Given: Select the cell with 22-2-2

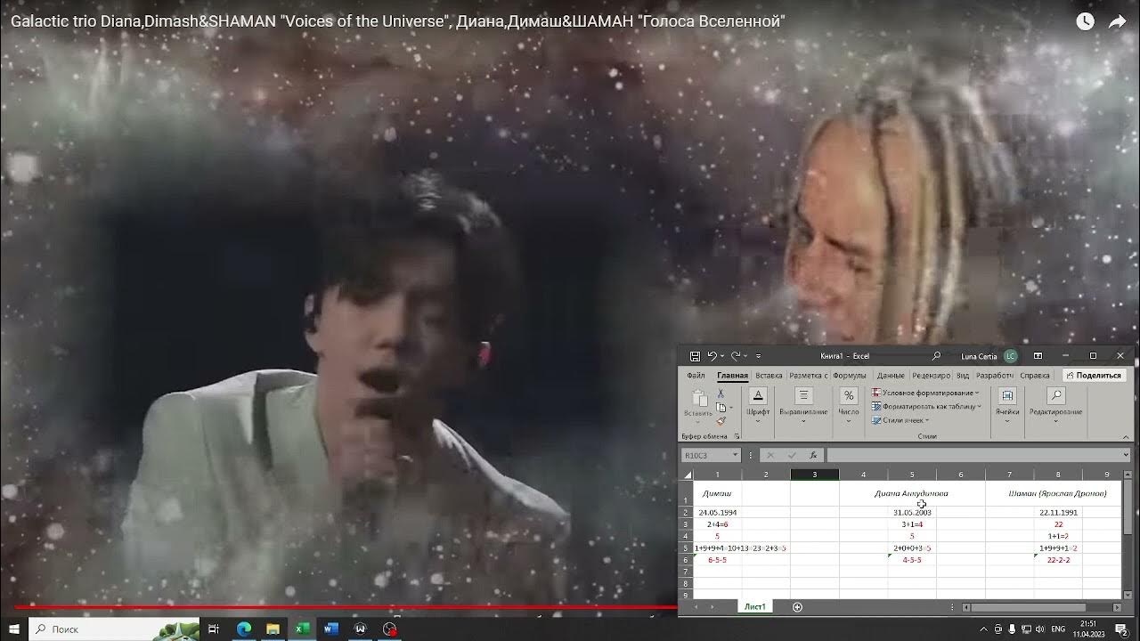Looking at the screenshot, I should pos(1058,560).
